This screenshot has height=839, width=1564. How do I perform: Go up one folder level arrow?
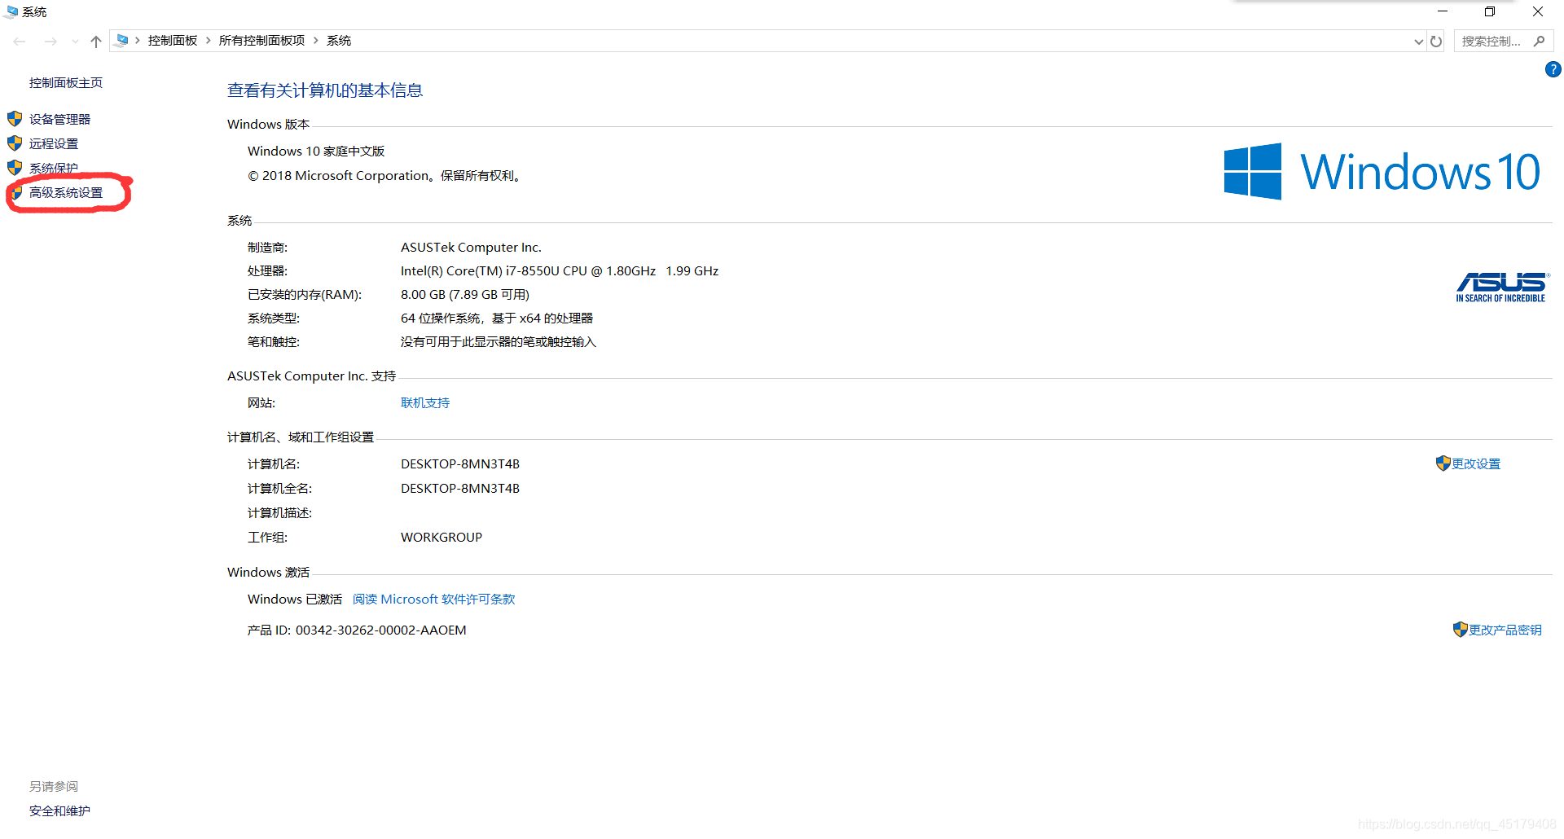[96, 41]
